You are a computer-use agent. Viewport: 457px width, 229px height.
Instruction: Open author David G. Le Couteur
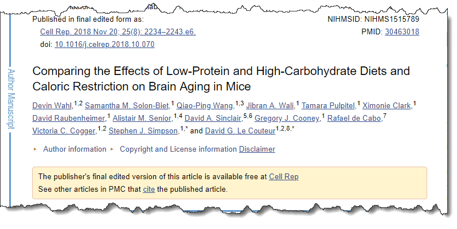coord(240,131)
